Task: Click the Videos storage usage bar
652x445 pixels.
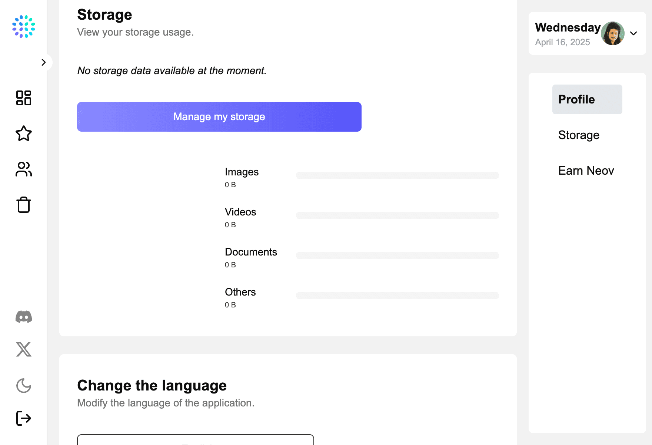Action: 397,215
